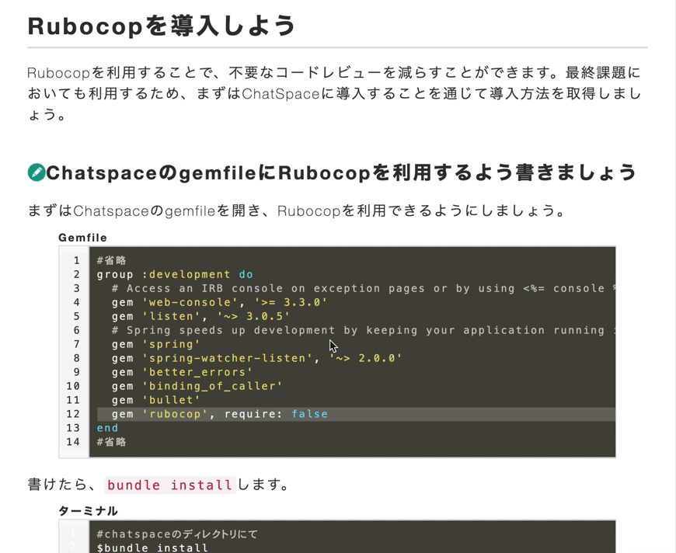Click the 'ChatspaceのgemfileにRubocopを利用するよう書きましょう' heading
The image size is (676, 553).
341,172
